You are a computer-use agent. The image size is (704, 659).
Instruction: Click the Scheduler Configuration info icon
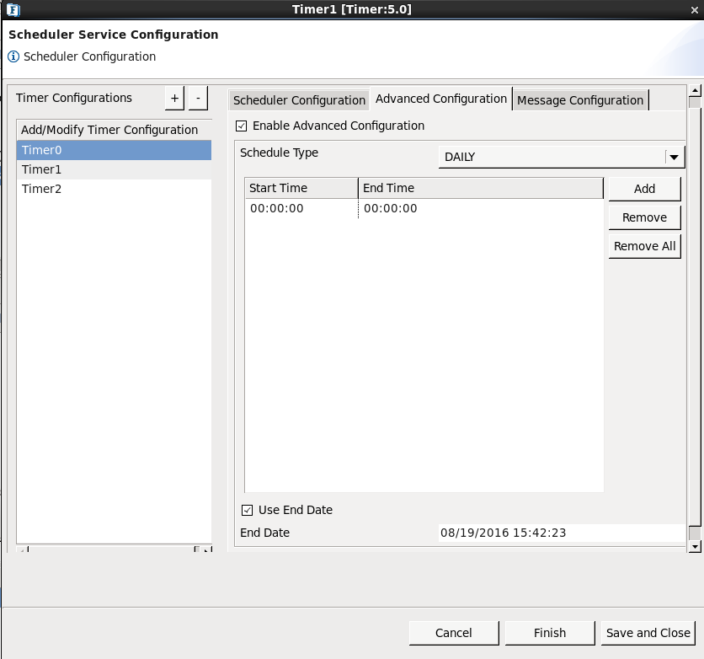click(x=13, y=57)
